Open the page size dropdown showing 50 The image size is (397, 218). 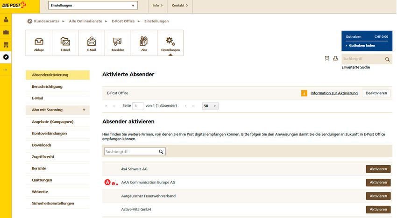click(210, 106)
